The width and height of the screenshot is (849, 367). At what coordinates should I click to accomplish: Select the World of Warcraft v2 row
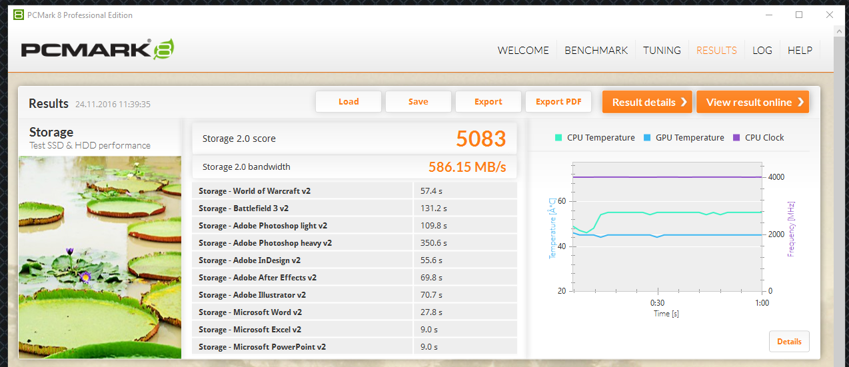coord(355,191)
